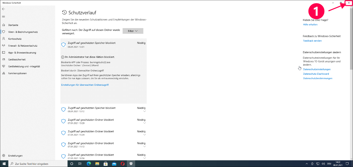The width and height of the screenshot is (353, 167).
Task: Open Cortana circle on taskbar
Action: pyautogui.click(x=72, y=164)
